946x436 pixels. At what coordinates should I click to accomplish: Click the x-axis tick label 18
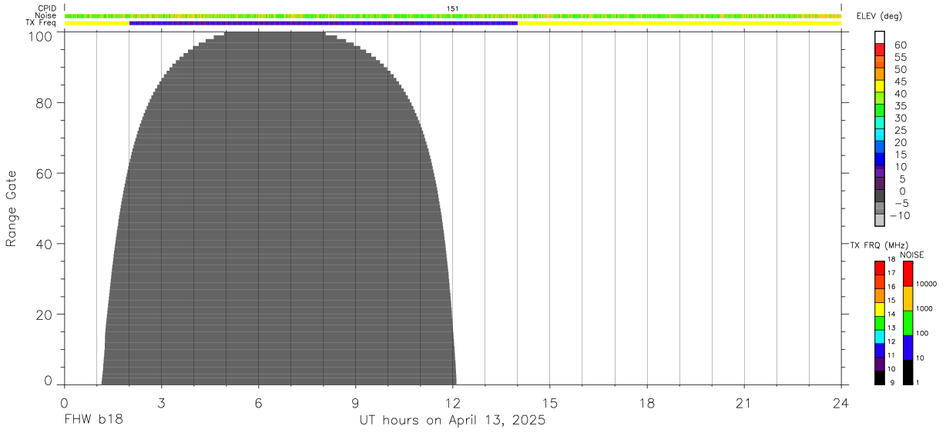point(647,402)
